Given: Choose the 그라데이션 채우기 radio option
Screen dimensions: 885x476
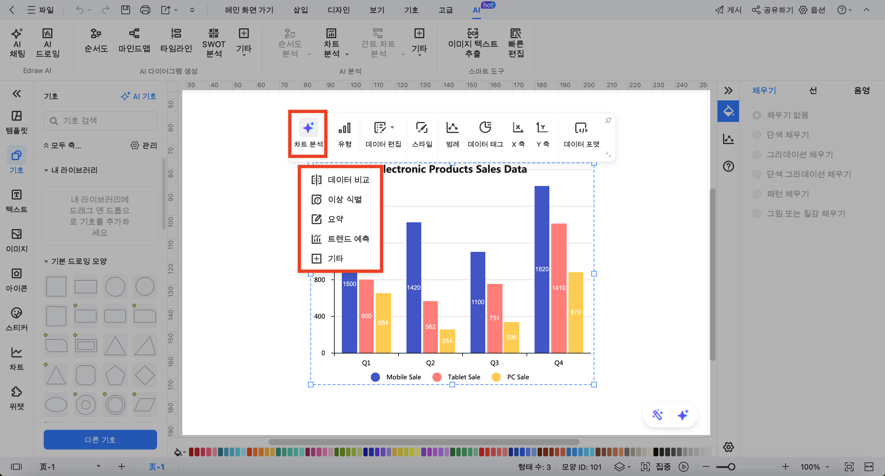Looking at the screenshot, I should (757, 155).
